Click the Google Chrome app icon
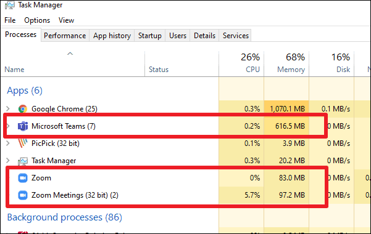The width and height of the screenshot is (371, 234). click(23, 109)
